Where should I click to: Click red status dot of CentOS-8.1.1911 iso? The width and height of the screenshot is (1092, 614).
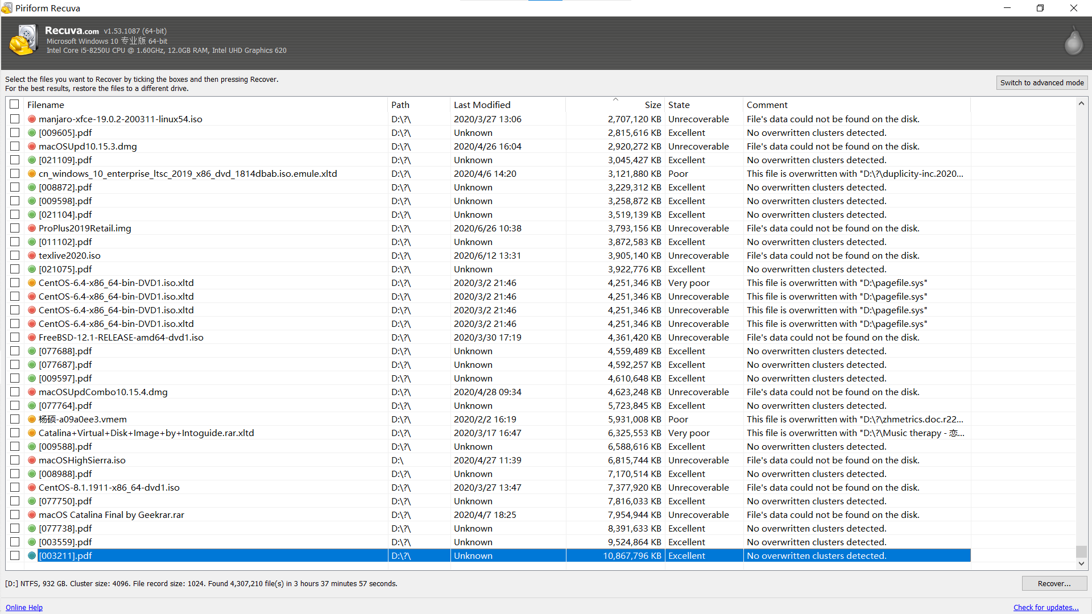[32, 487]
